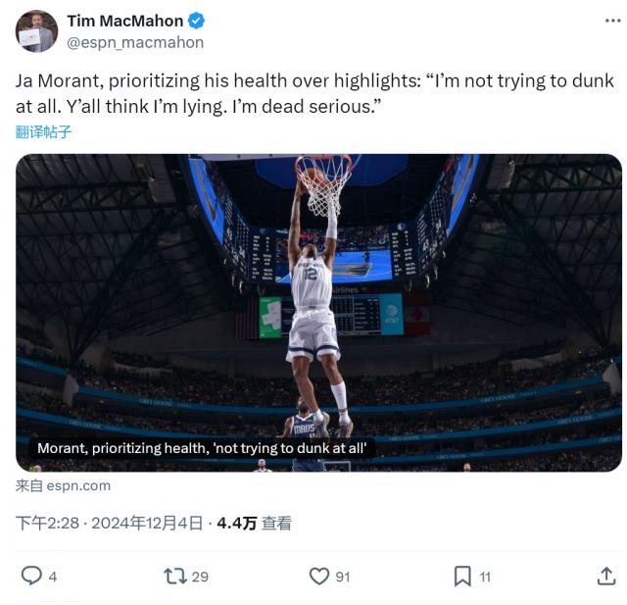The image size is (627, 605).
Task: Click the reply speech bubble icon
Action: [x=31, y=577]
